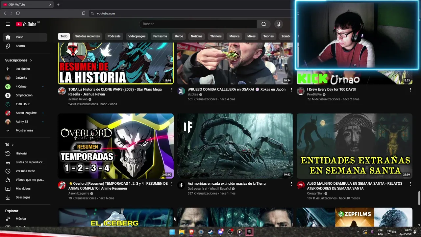Open Mis vídeos in sidebar

[x=25, y=189]
